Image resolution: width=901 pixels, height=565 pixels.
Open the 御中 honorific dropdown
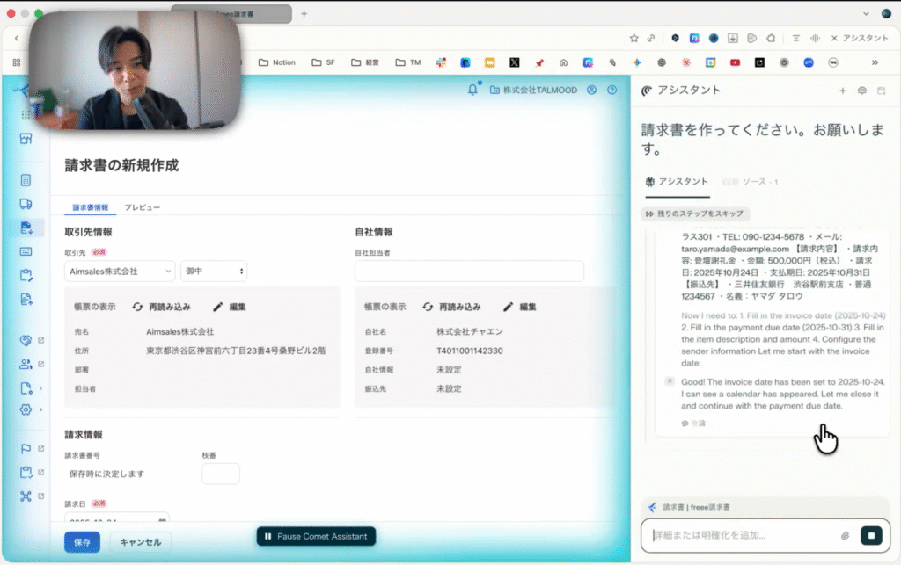coord(214,272)
